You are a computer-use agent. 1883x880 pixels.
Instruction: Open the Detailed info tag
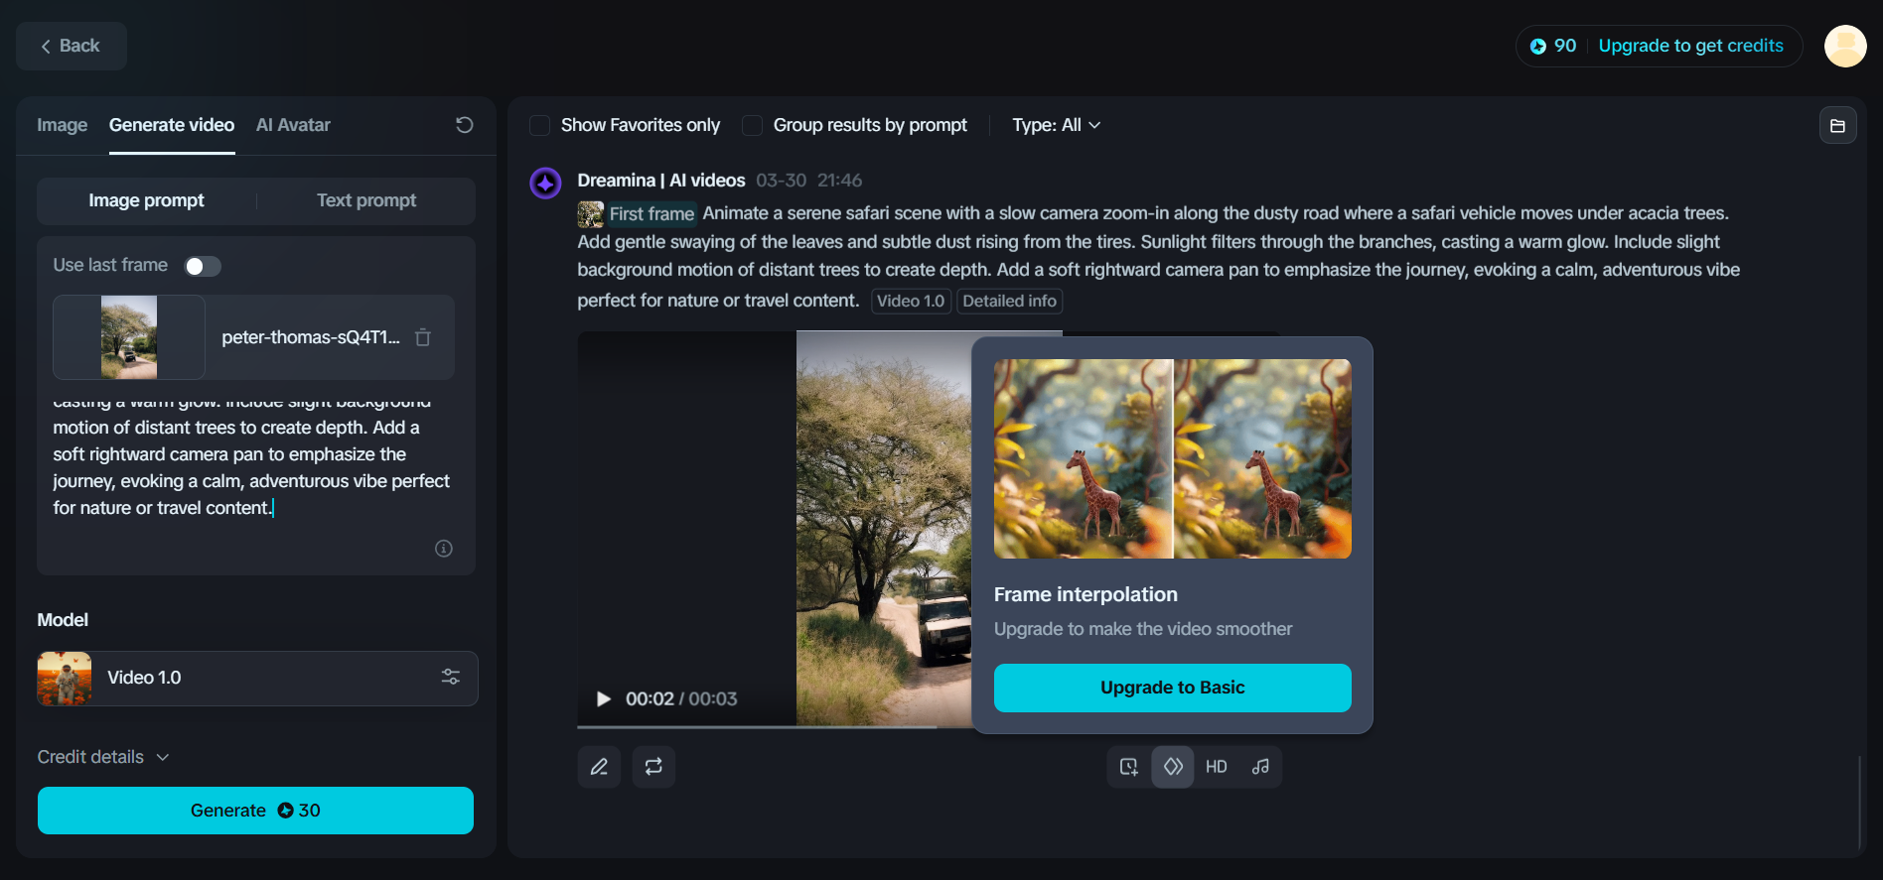pos(1009,301)
